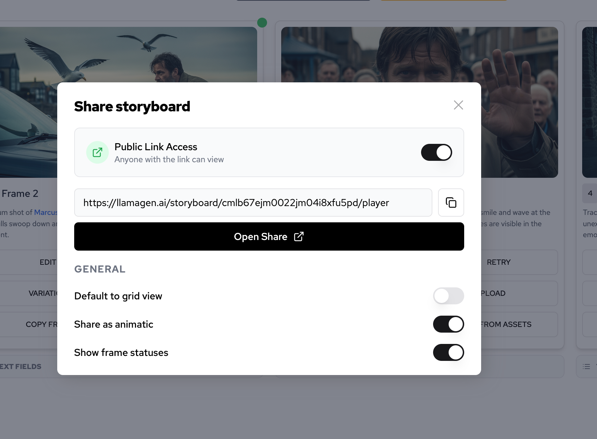This screenshot has height=439, width=597.
Task: Click the green status dot above Frame 2
Action: pos(262,23)
